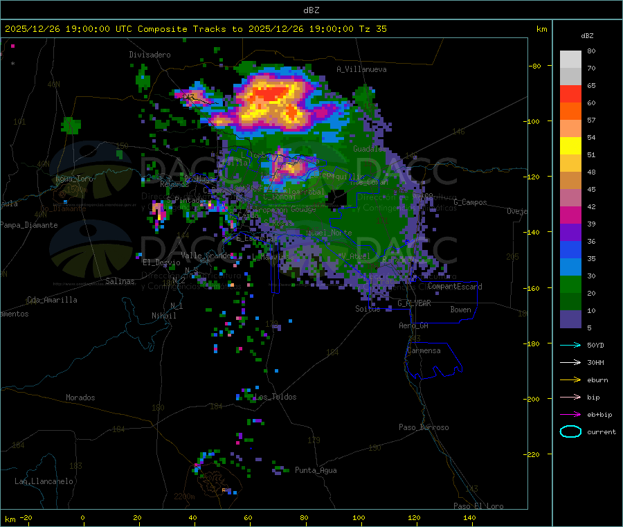Select the white 80 dBZ color swatch
Image resolution: width=623 pixels, height=527 pixels.
(x=570, y=60)
